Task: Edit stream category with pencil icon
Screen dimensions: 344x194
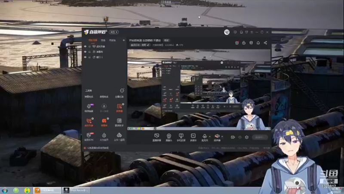Action: [148, 45]
